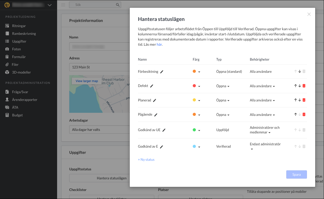Add a new status with + Ny status
Screen dimensions: 324x199
tap(146, 160)
